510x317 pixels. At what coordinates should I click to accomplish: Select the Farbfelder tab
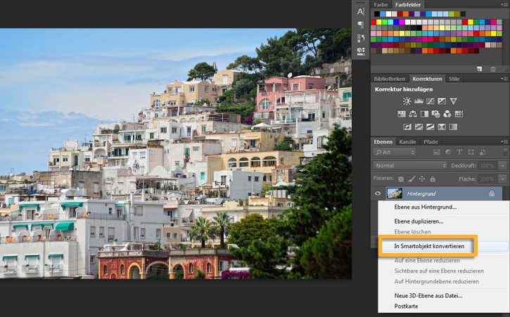point(408,4)
